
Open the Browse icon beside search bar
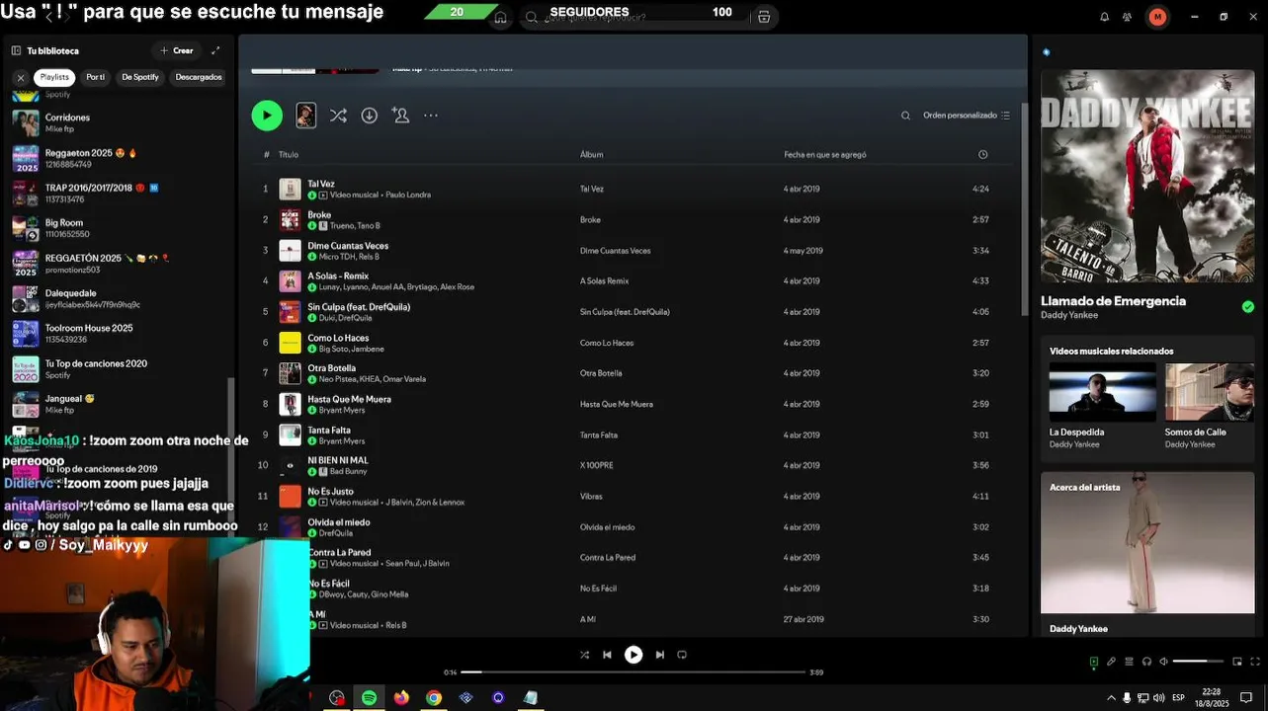[764, 17]
